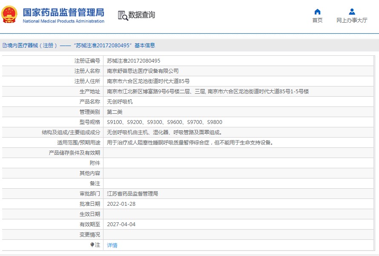This screenshot has height=256, width=379.
Task: Click the 注册人名称 label
Action: click(87, 71)
